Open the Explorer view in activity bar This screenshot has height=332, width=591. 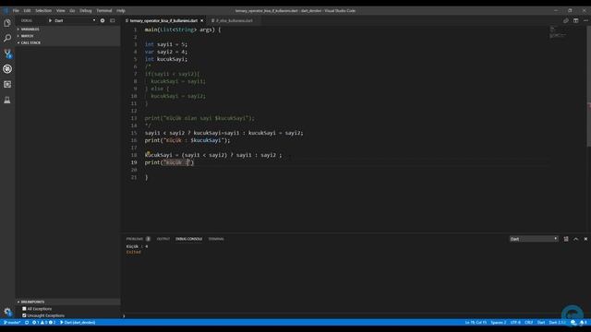[x=7, y=23]
